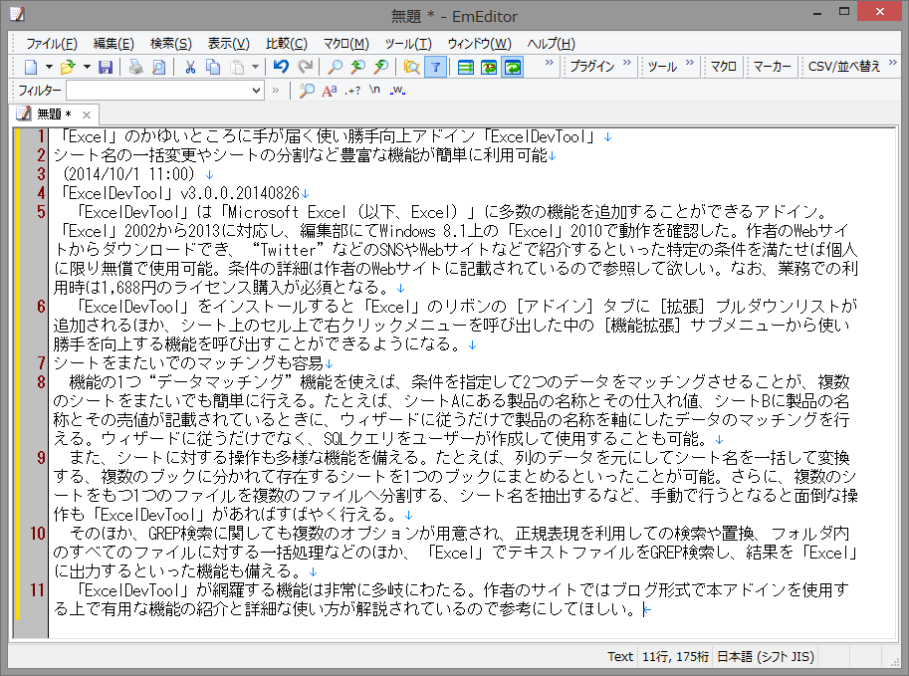Open Print Preview icon
The image size is (909, 676).
tap(158, 68)
